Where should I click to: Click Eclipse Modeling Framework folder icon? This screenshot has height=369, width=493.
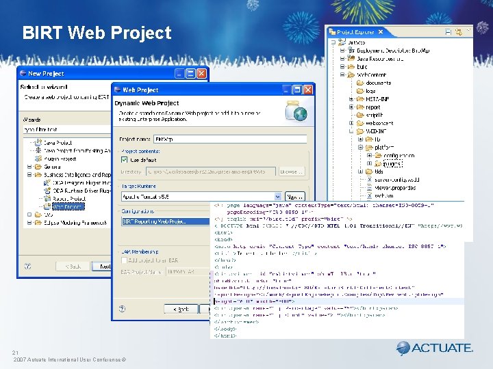point(38,223)
